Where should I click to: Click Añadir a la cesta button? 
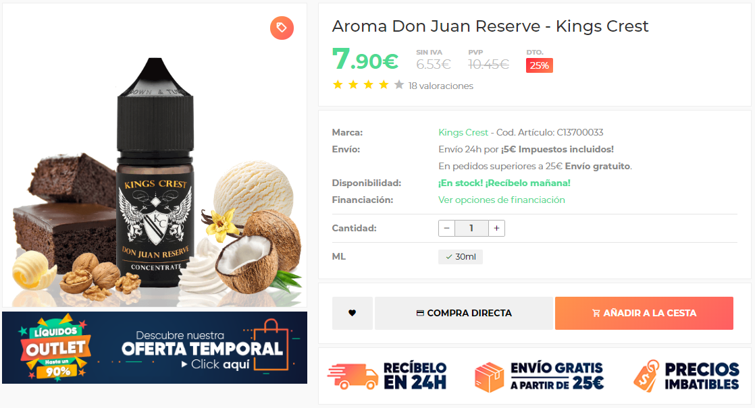[x=644, y=313]
